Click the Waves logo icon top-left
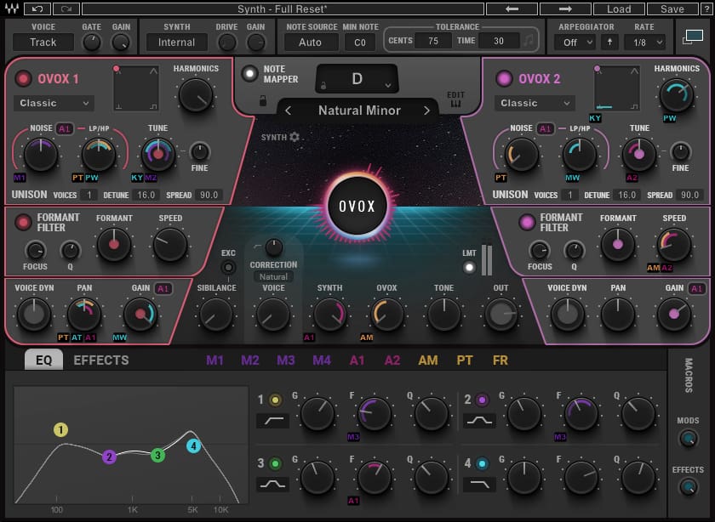Image resolution: width=715 pixels, height=522 pixels. pos(11,9)
